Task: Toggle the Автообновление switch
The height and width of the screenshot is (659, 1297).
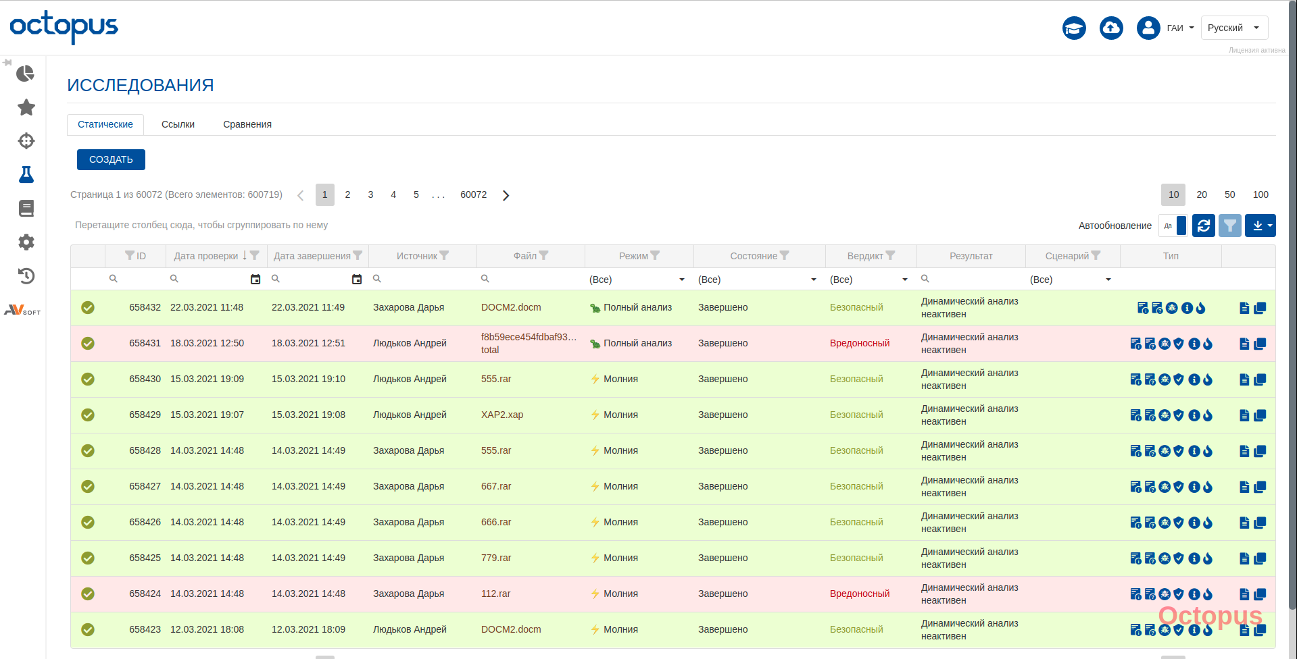Action: [1173, 226]
